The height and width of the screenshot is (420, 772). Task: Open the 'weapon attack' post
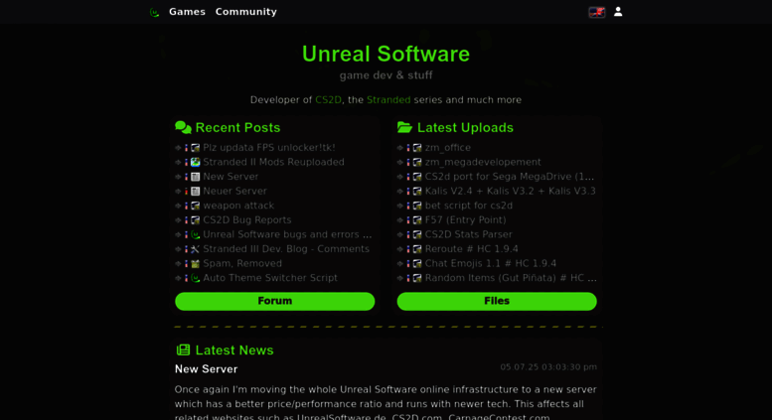coord(238,206)
